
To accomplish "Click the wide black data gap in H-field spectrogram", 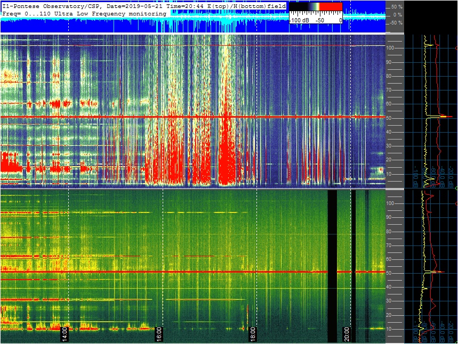I will click(332, 266).
